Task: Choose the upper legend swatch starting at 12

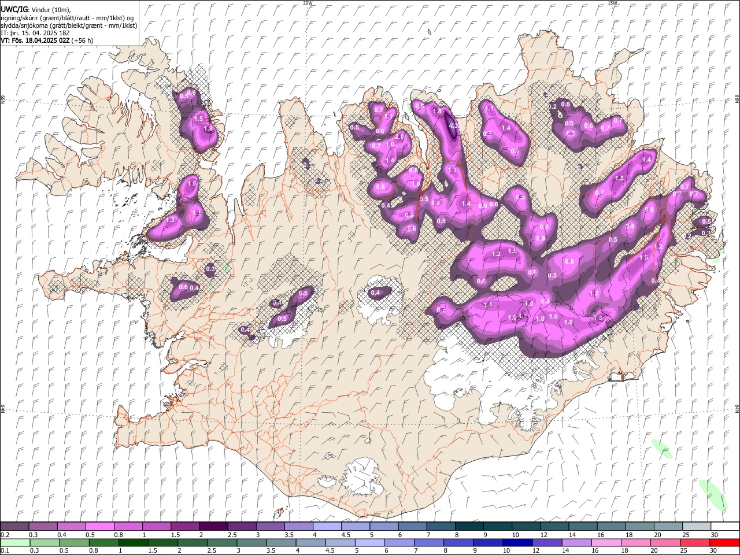Action: [x=555, y=527]
